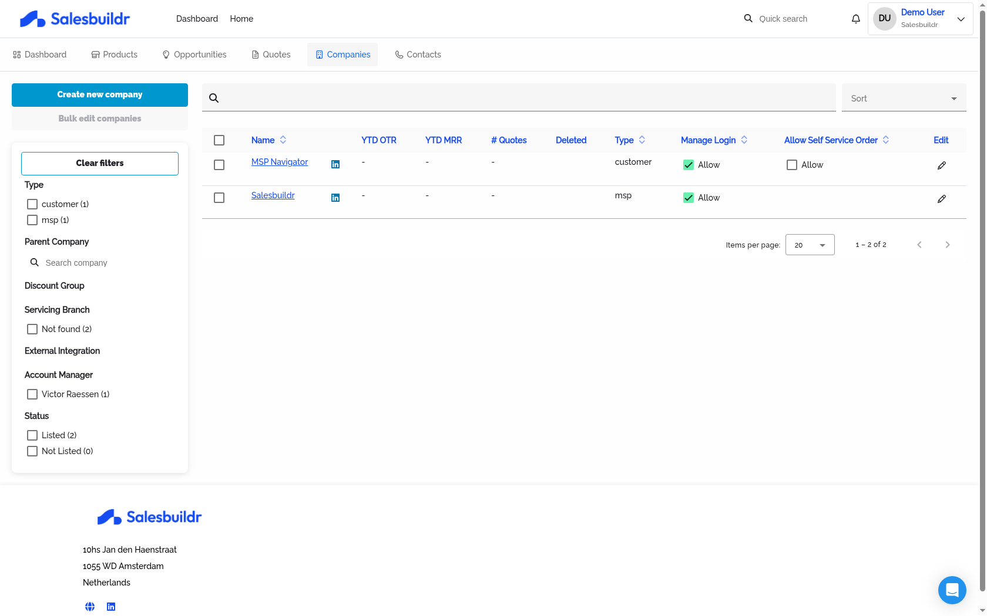Open the chat support bubble

coord(952,590)
